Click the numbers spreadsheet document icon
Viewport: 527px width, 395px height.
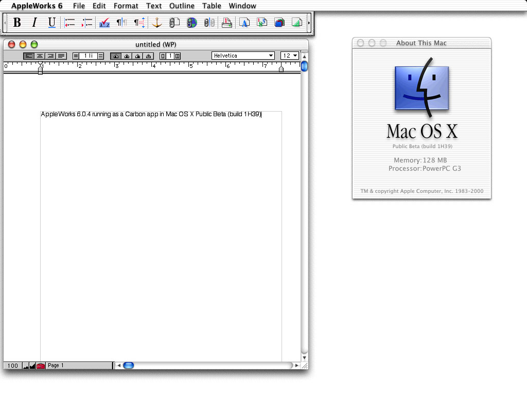tap(262, 23)
